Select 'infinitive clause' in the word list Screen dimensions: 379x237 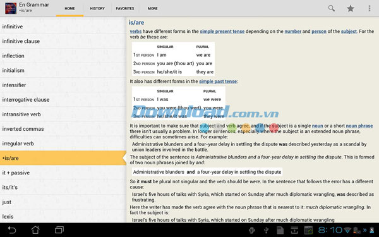pyautogui.click(x=63, y=41)
